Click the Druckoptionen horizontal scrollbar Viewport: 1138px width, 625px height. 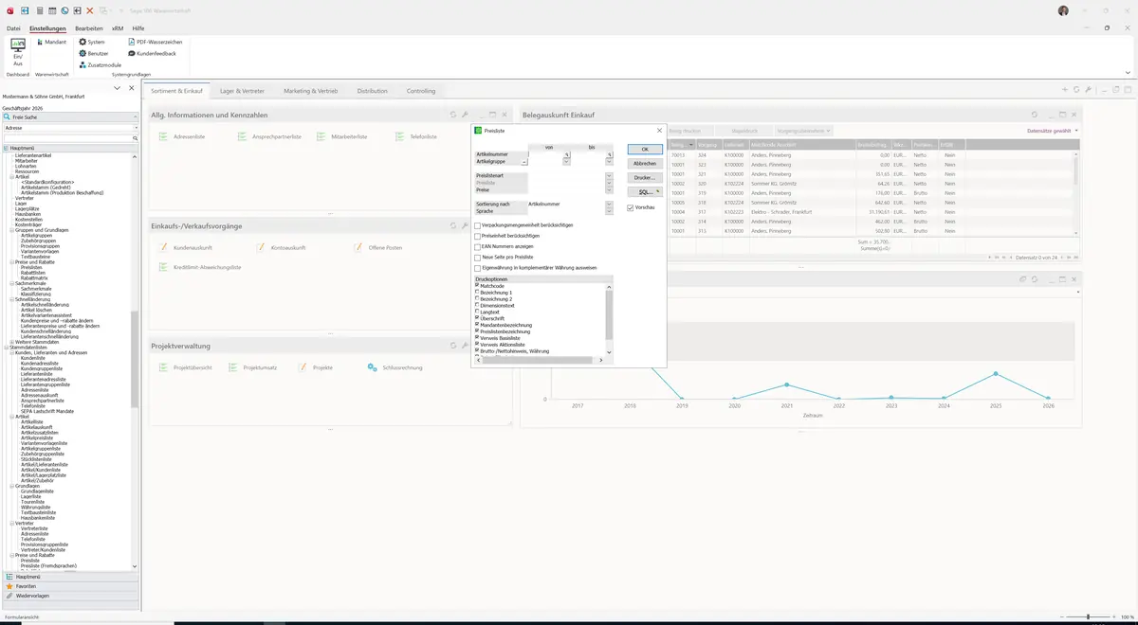(x=540, y=360)
